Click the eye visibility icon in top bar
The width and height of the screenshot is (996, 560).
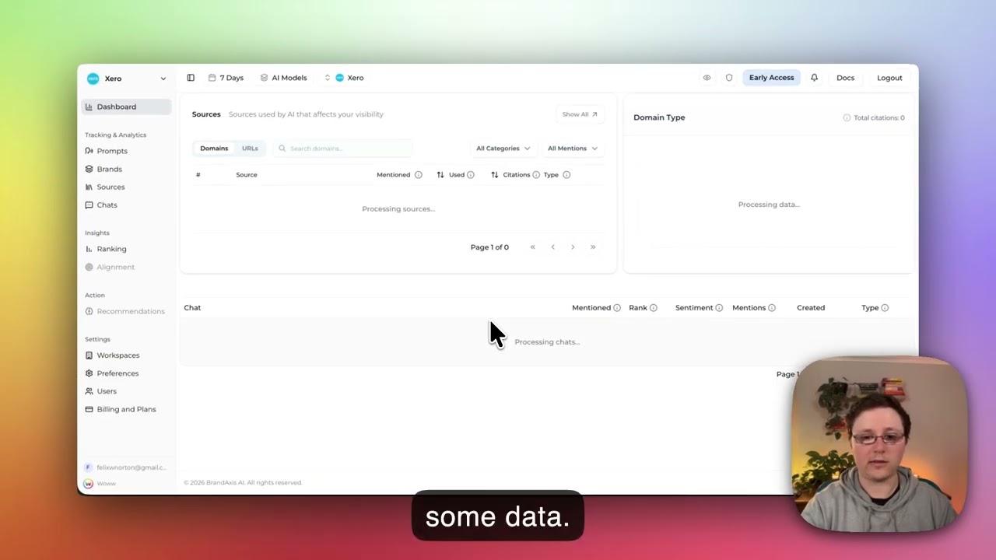tap(707, 78)
